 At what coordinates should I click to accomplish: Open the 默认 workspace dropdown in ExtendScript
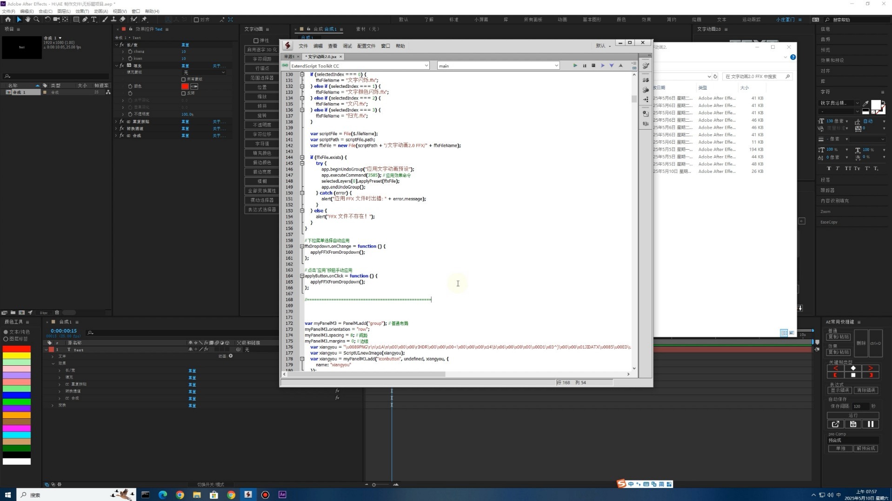tap(603, 46)
